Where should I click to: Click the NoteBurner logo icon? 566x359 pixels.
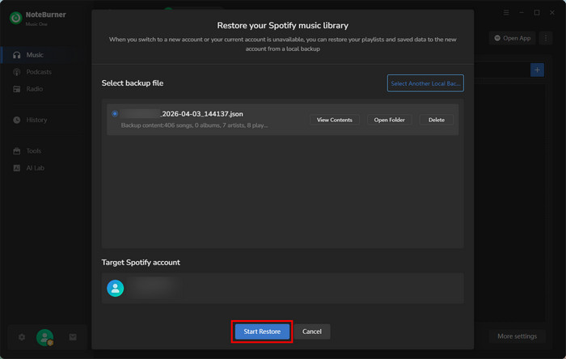(x=16, y=18)
